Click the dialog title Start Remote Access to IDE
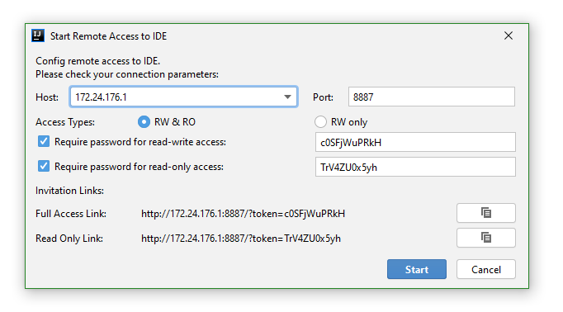This screenshot has height=312, width=563. click(108, 36)
